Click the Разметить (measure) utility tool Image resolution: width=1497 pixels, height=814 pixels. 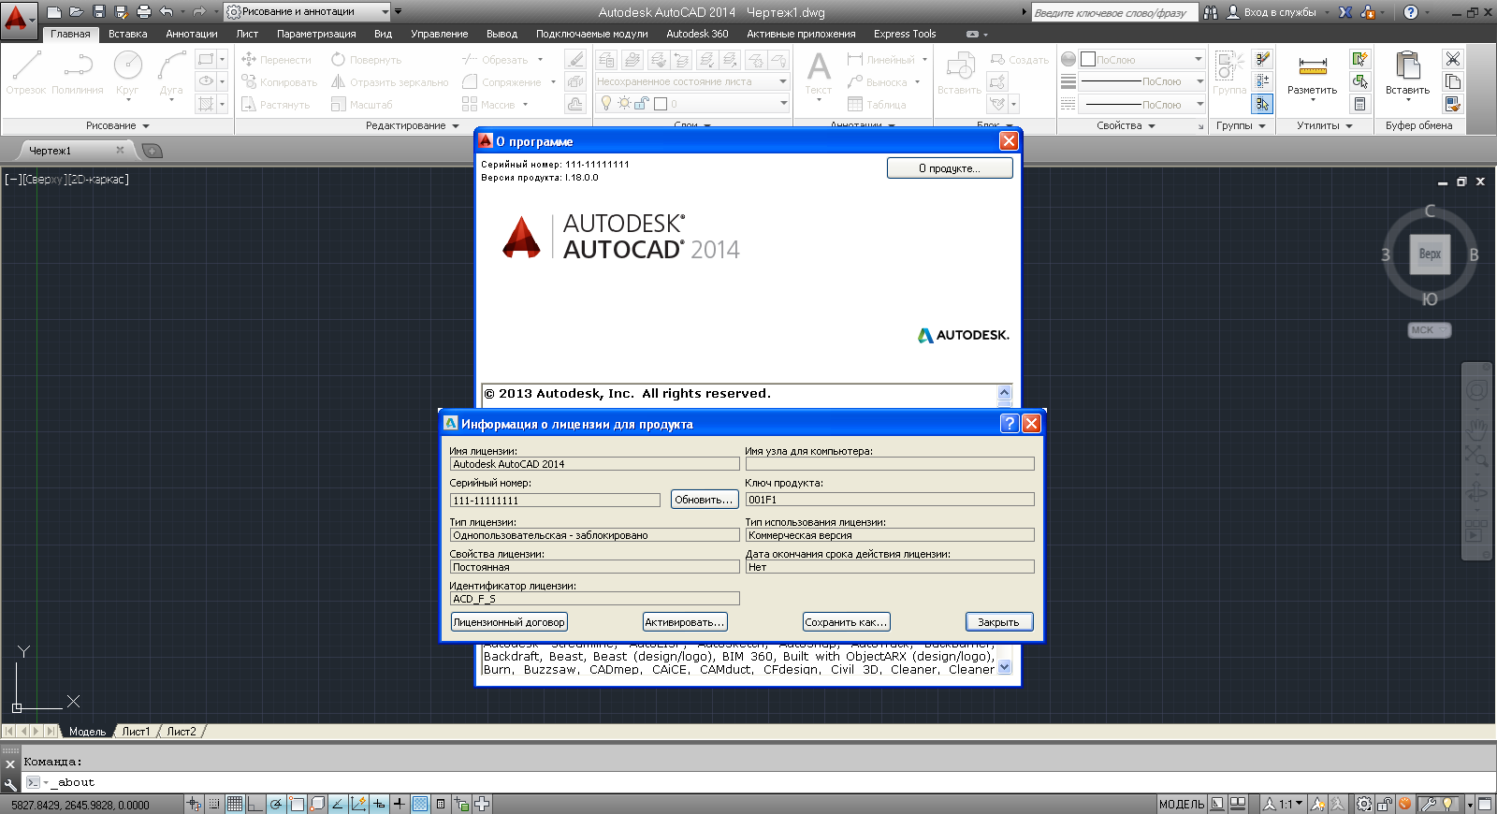coord(1313,75)
